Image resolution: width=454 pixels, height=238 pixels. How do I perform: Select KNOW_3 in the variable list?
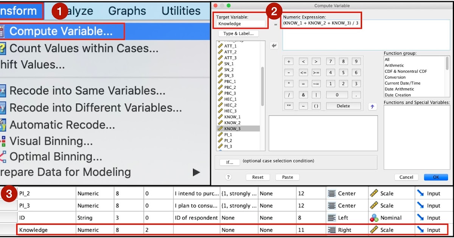click(x=232, y=128)
